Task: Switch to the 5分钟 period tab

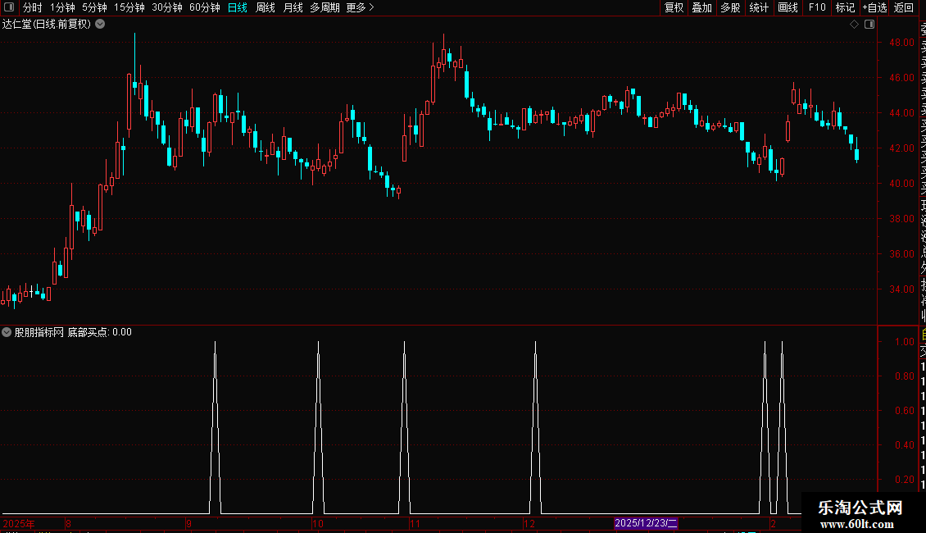Action: tap(94, 7)
